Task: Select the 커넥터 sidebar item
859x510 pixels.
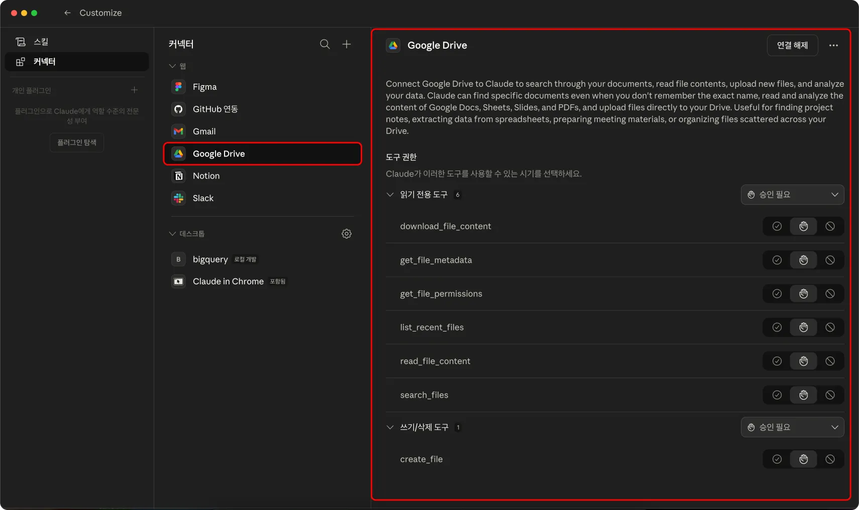Action: (77, 62)
